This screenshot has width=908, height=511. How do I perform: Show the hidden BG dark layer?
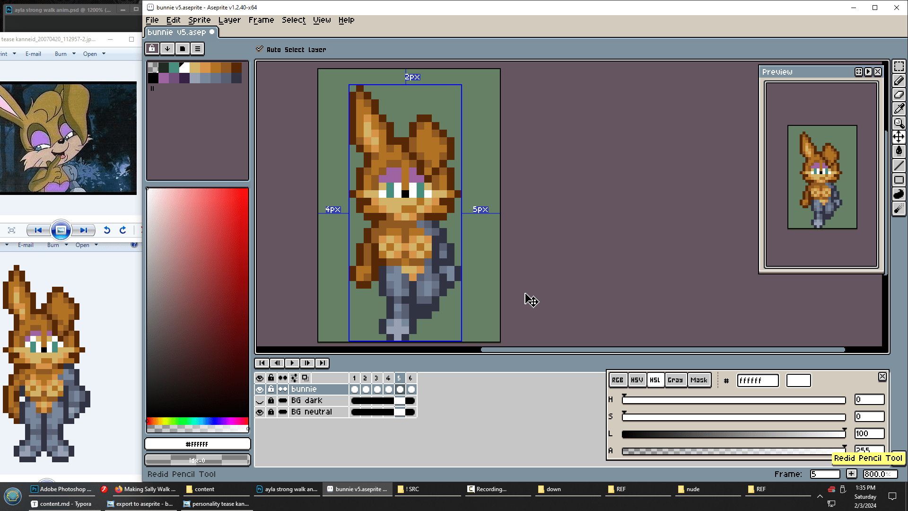pos(260,401)
